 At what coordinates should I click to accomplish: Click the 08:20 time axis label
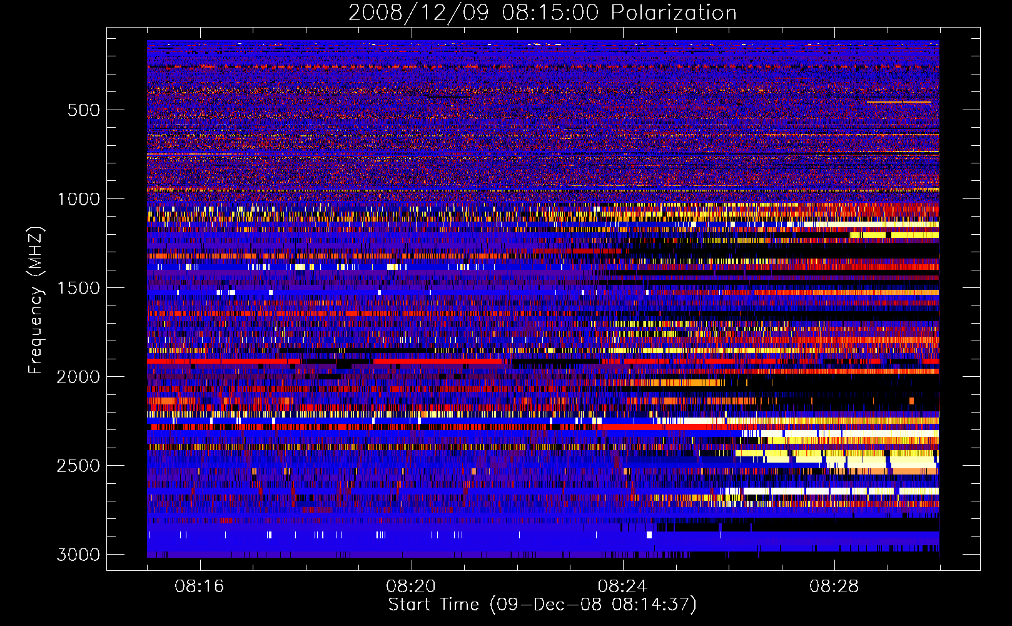click(411, 587)
